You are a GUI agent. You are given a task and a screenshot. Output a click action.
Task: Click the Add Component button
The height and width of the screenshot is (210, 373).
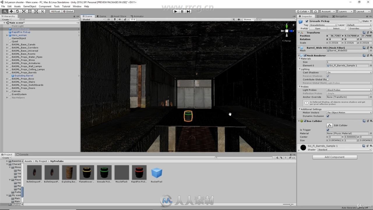[335, 157]
